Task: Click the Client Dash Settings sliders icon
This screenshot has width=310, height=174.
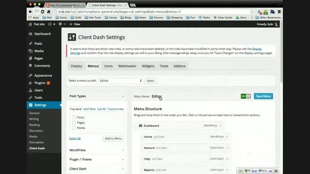Action: pos(72,37)
